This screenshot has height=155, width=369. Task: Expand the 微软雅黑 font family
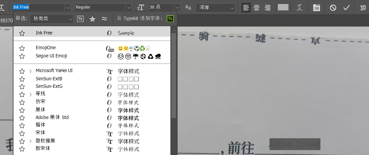click(x=30, y=141)
